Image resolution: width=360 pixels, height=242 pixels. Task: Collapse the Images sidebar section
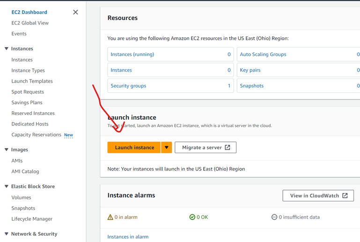pos(7,149)
